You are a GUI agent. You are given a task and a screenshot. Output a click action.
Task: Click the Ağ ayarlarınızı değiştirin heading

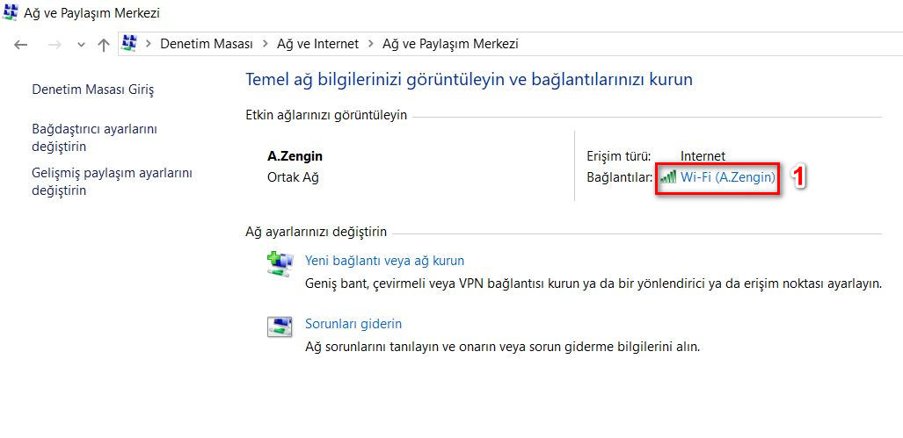[317, 232]
